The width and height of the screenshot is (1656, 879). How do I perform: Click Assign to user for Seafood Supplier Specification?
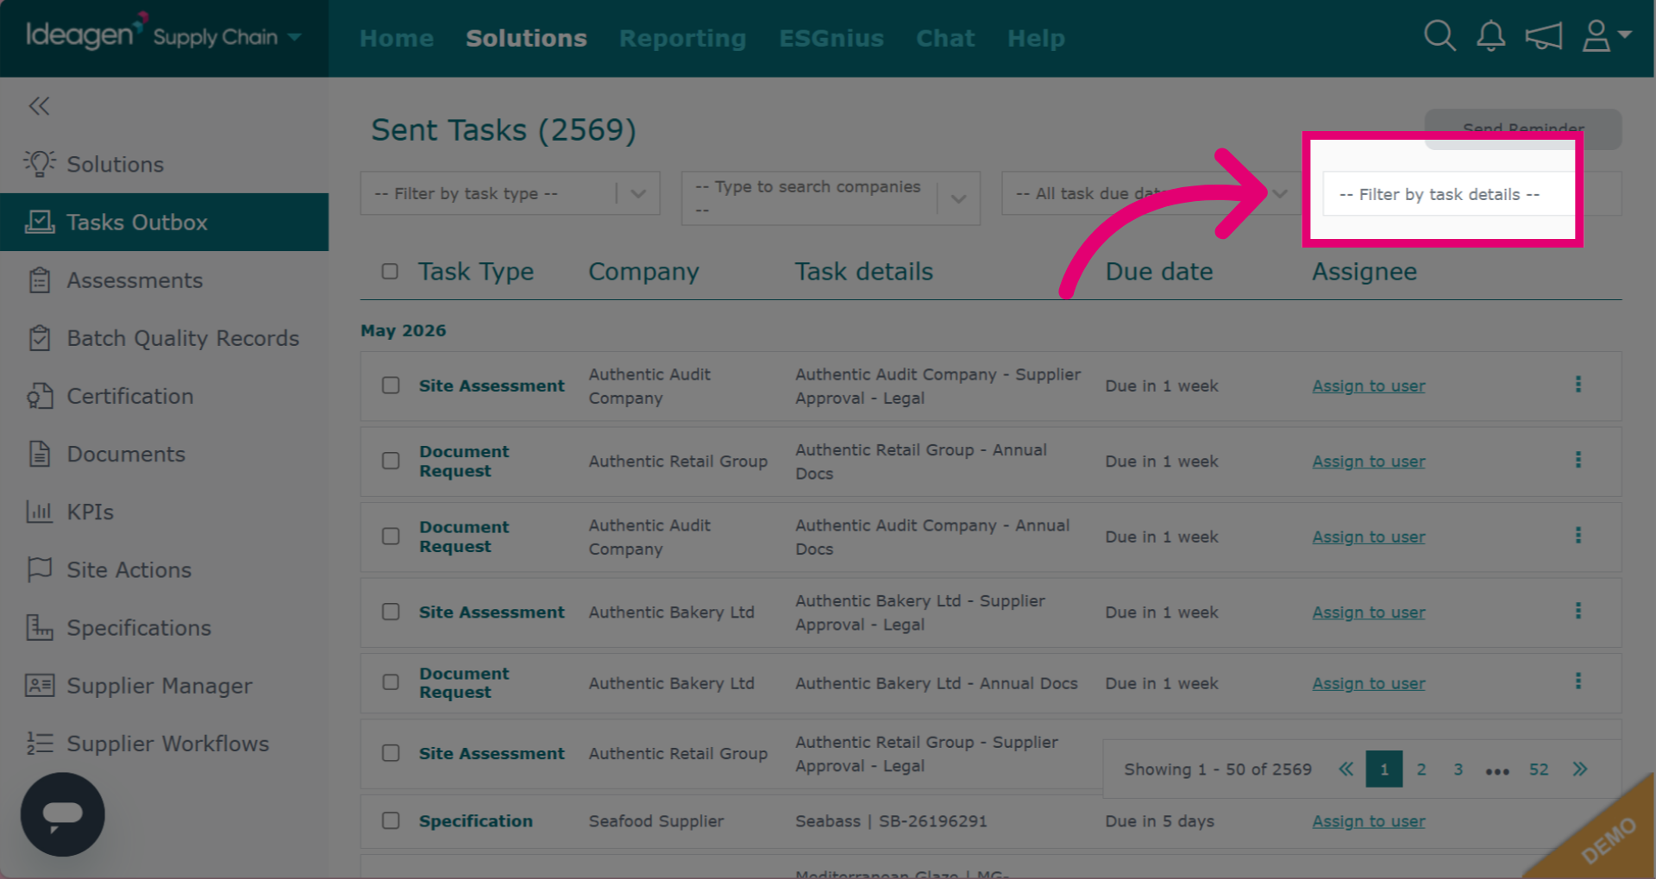(1368, 821)
